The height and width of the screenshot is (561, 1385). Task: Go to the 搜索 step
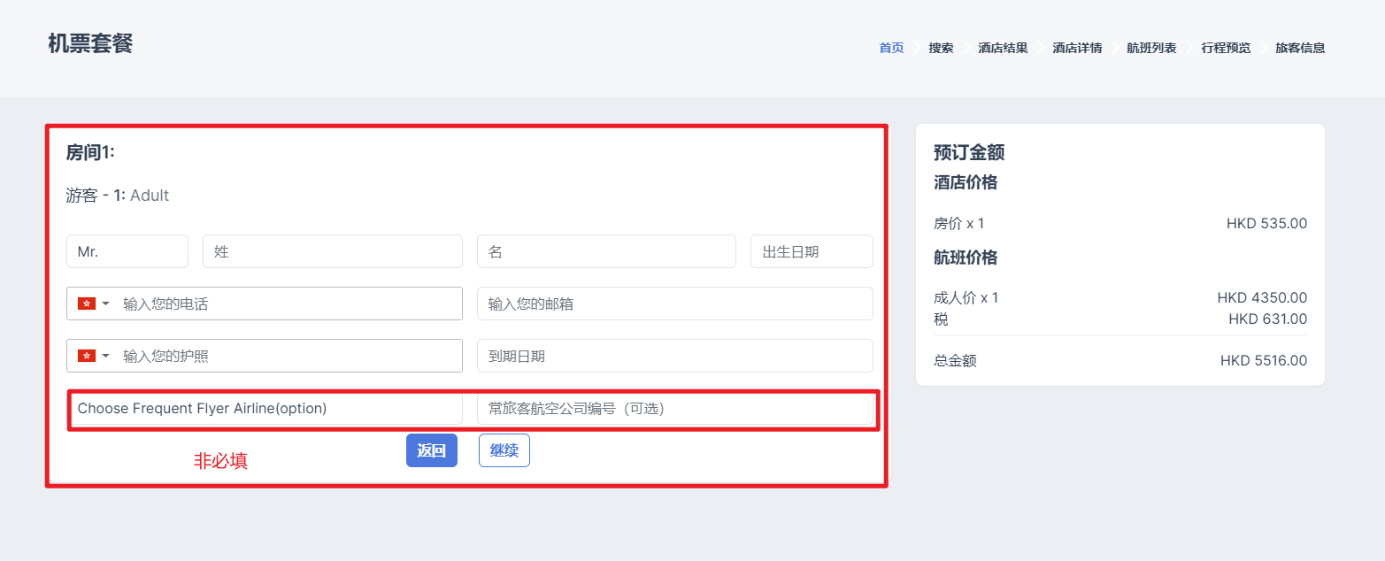click(x=941, y=49)
